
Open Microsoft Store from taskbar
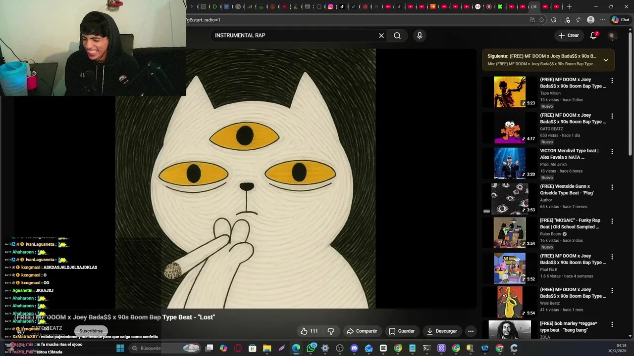coord(253,348)
